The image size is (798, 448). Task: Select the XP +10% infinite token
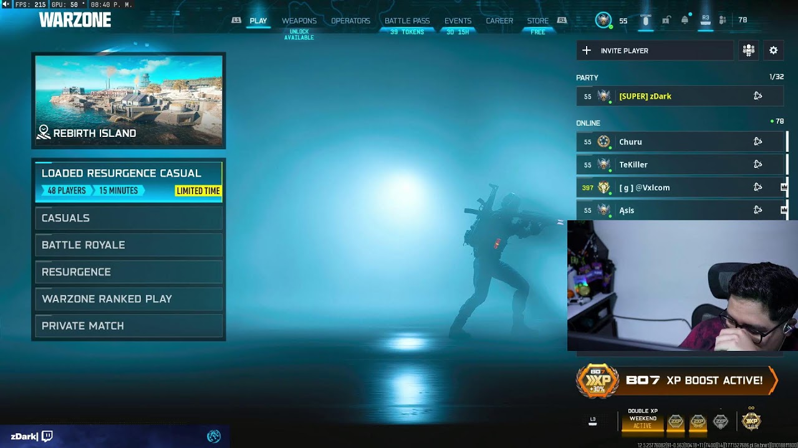click(x=752, y=421)
